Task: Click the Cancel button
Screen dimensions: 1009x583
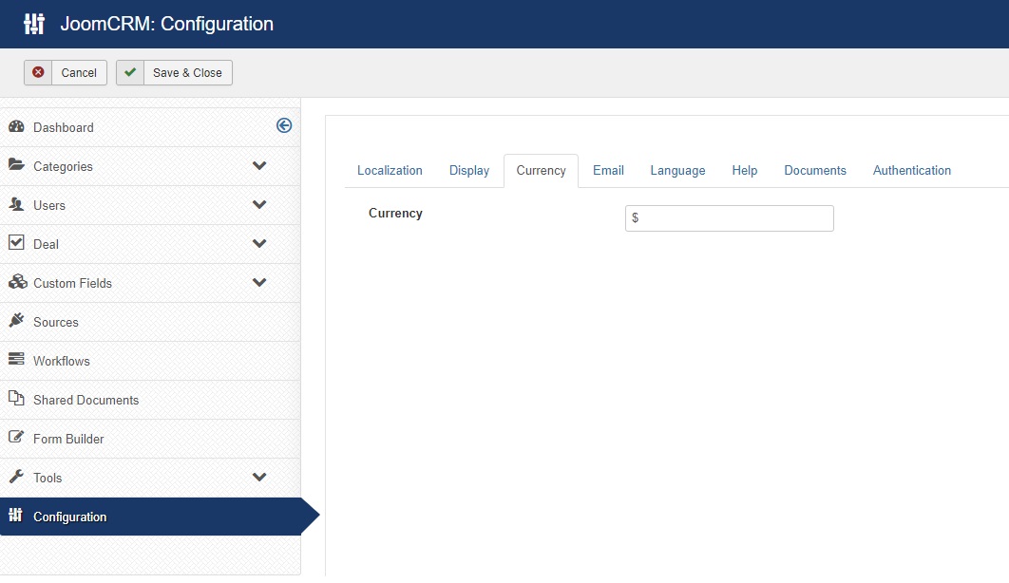Action: point(66,72)
